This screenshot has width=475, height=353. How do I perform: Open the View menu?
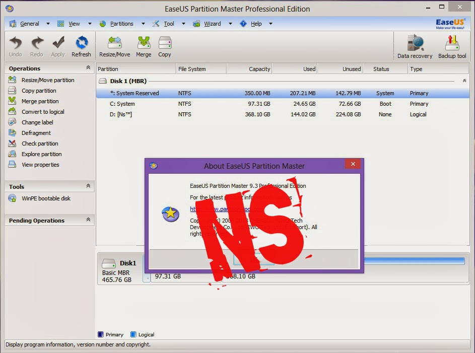74,24
